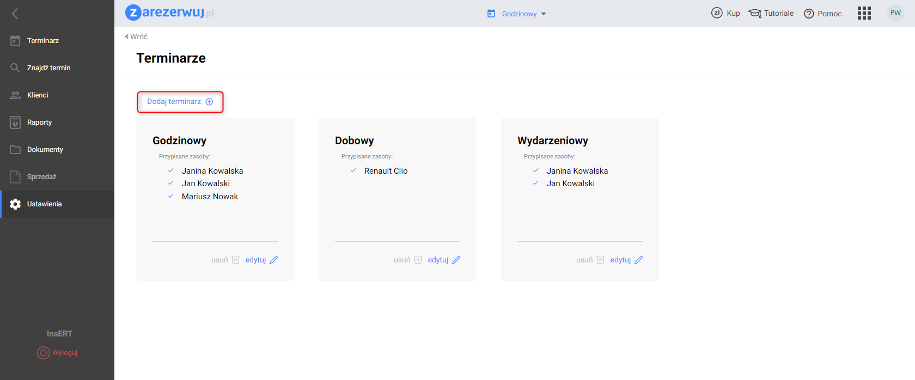Image resolution: width=915 pixels, height=380 pixels.
Task: Open the Kup purchase page
Action: click(733, 13)
